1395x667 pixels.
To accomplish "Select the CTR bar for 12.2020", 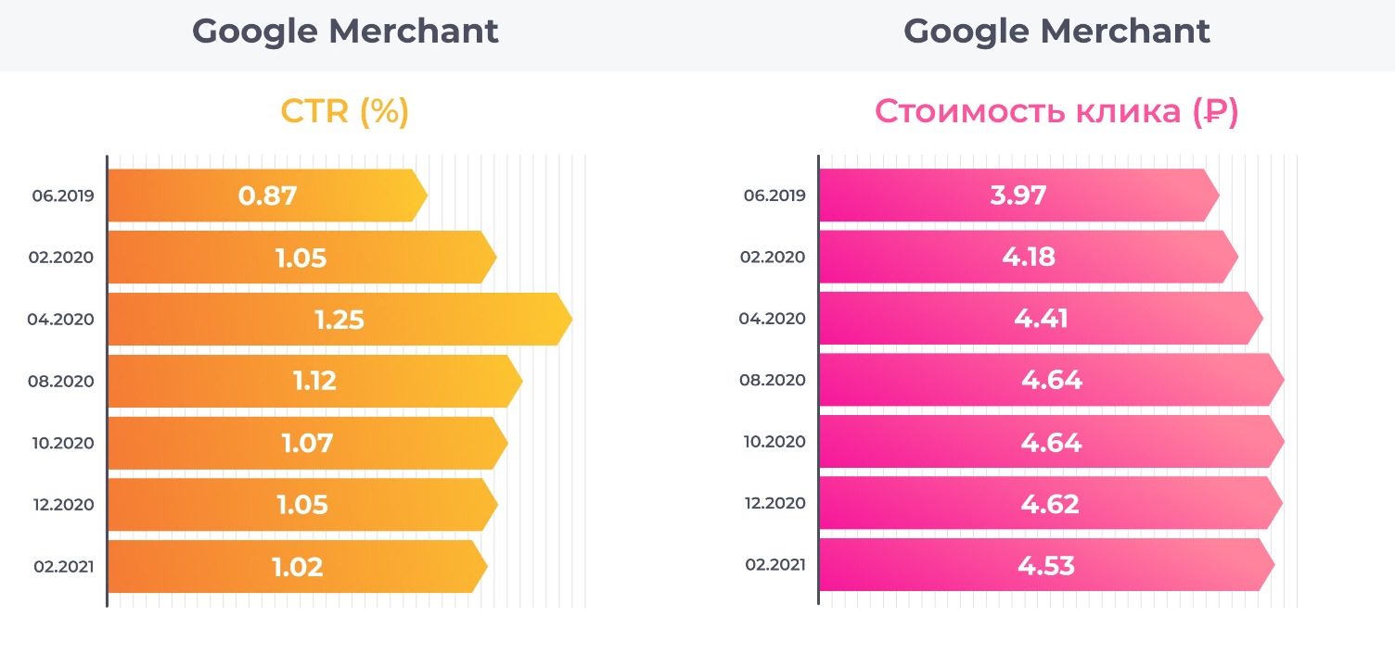I will pos(302,505).
